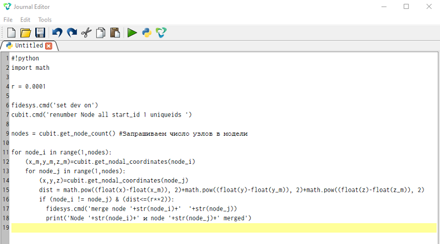Maximize the Journal Editor window
Viewport: 440px width, 244px height.
point(406,7)
